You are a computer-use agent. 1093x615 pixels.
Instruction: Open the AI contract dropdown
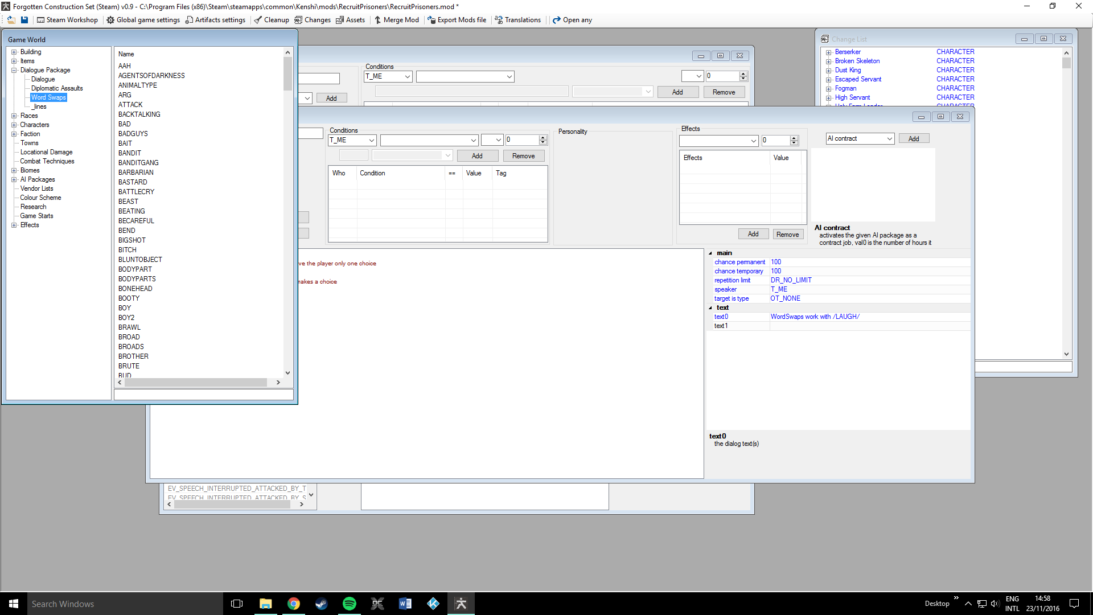(889, 139)
